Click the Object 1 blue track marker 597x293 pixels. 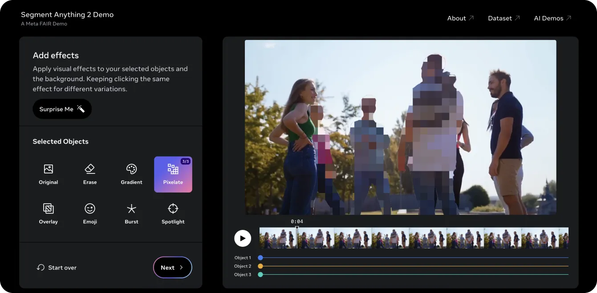coord(260,258)
